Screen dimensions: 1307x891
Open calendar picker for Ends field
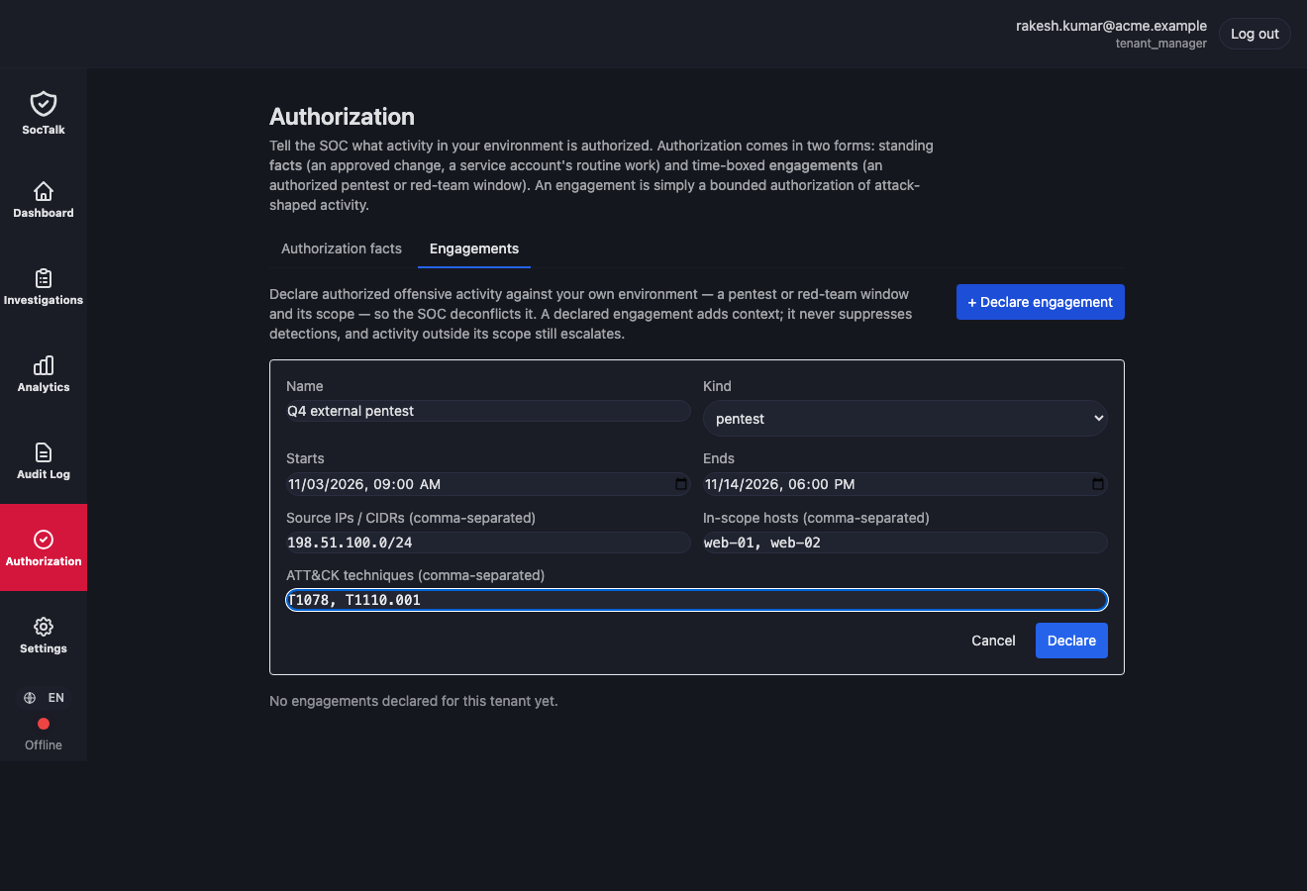[x=1098, y=484]
